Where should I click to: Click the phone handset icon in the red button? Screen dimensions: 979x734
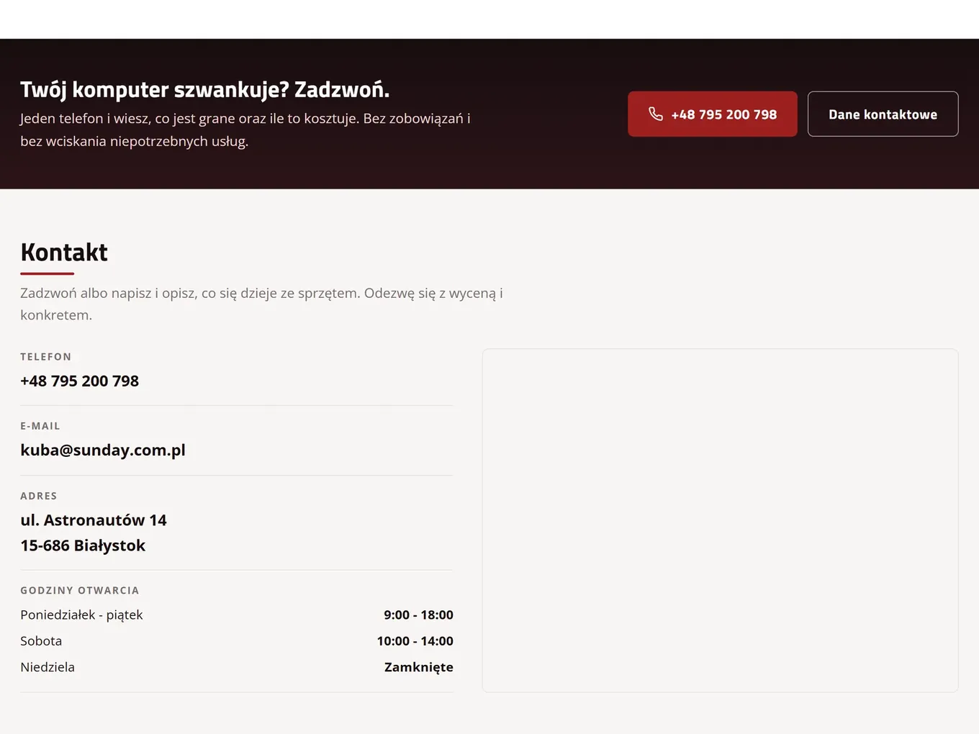(656, 114)
